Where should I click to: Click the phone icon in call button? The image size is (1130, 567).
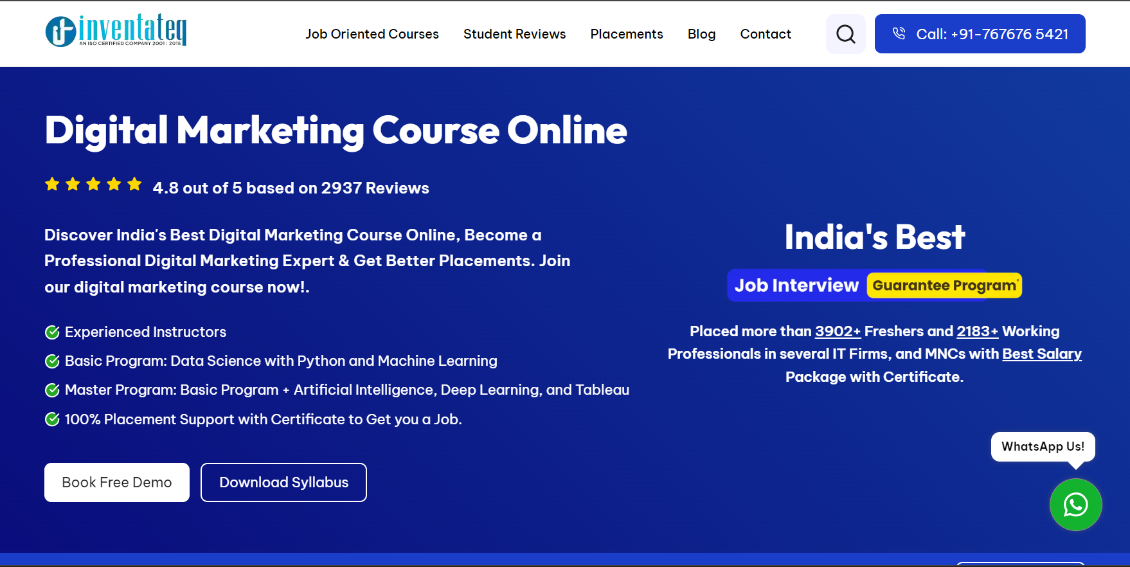899,33
